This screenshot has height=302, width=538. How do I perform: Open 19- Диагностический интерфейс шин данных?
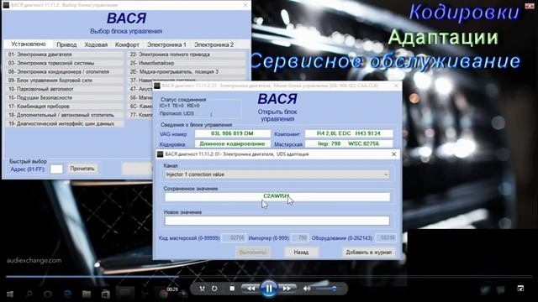pos(65,123)
